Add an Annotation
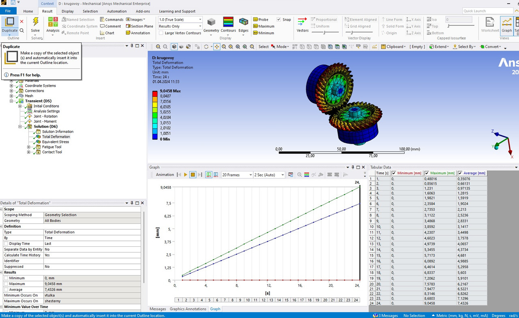519x318 pixels. 138,33
